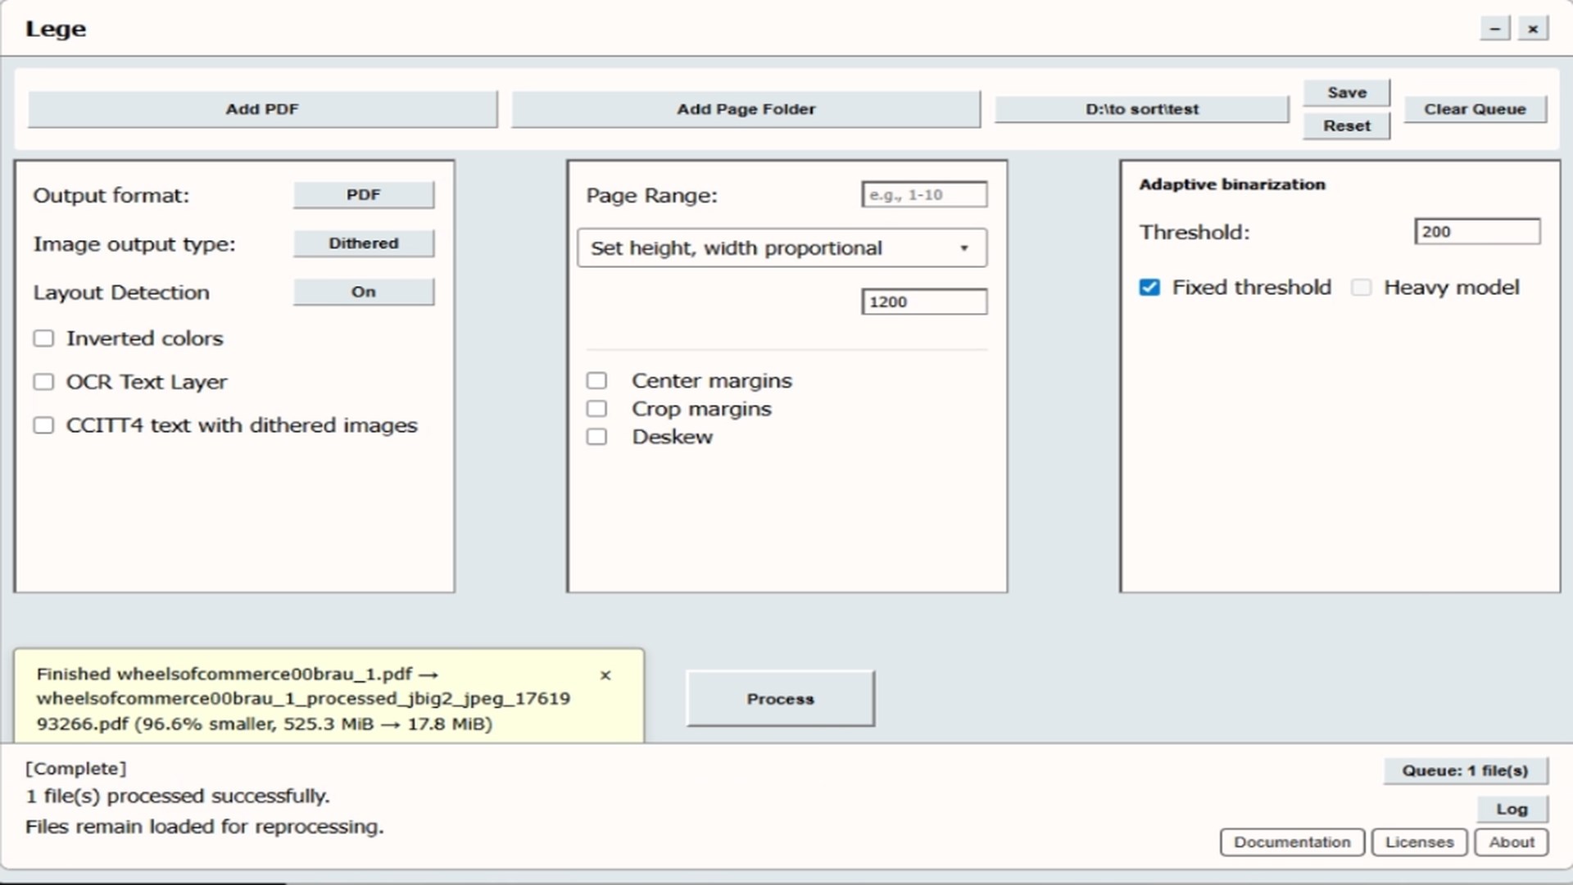Dismiss the finished notification with X
This screenshot has height=885, width=1573.
[x=605, y=675]
